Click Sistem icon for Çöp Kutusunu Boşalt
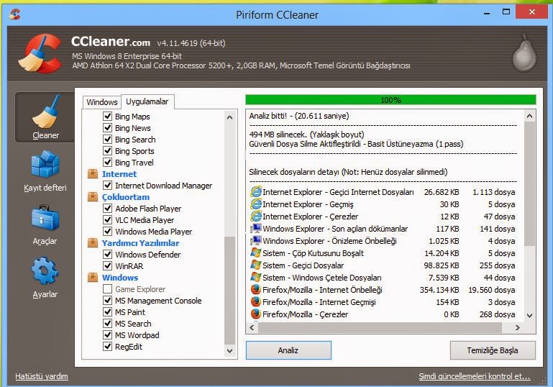 (x=256, y=252)
